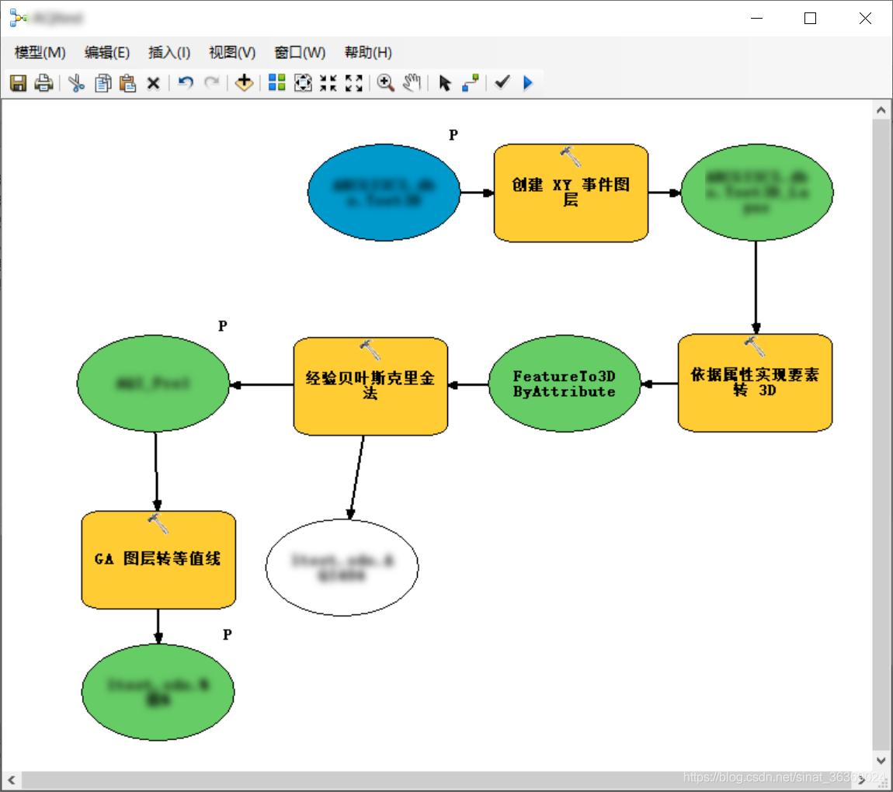Select the Pan tool in the toolbar
Image resolution: width=893 pixels, height=792 pixels.
coord(412,82)
